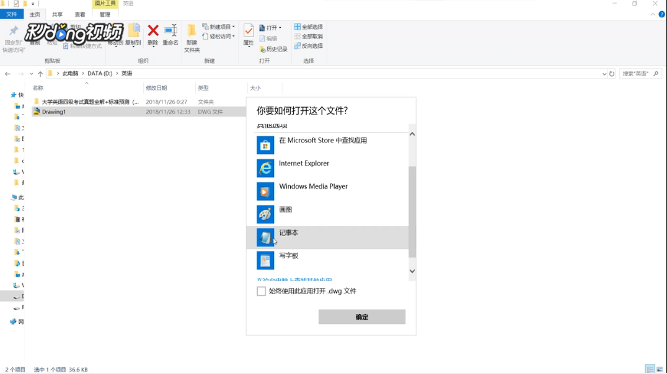Choose the Microsoft Store app icon
This screenshot has width=667, height=374.
pos(265,146)
